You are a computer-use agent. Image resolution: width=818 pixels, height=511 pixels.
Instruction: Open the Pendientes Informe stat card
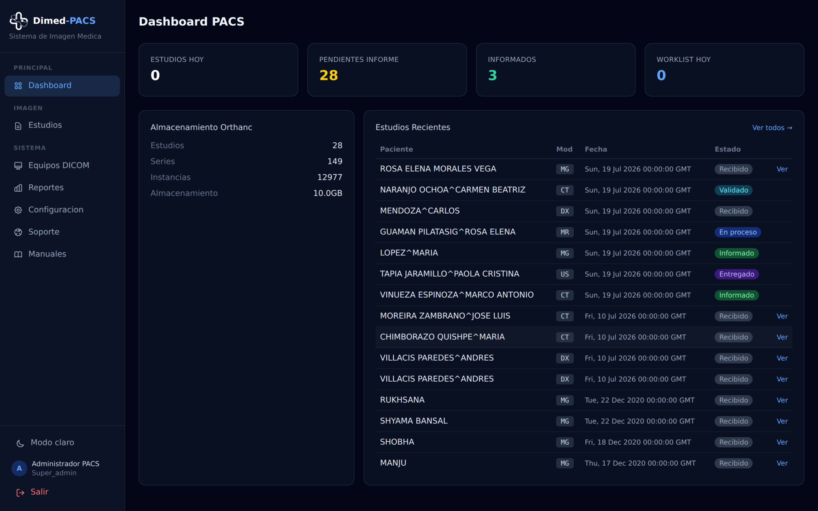point(387,70)
